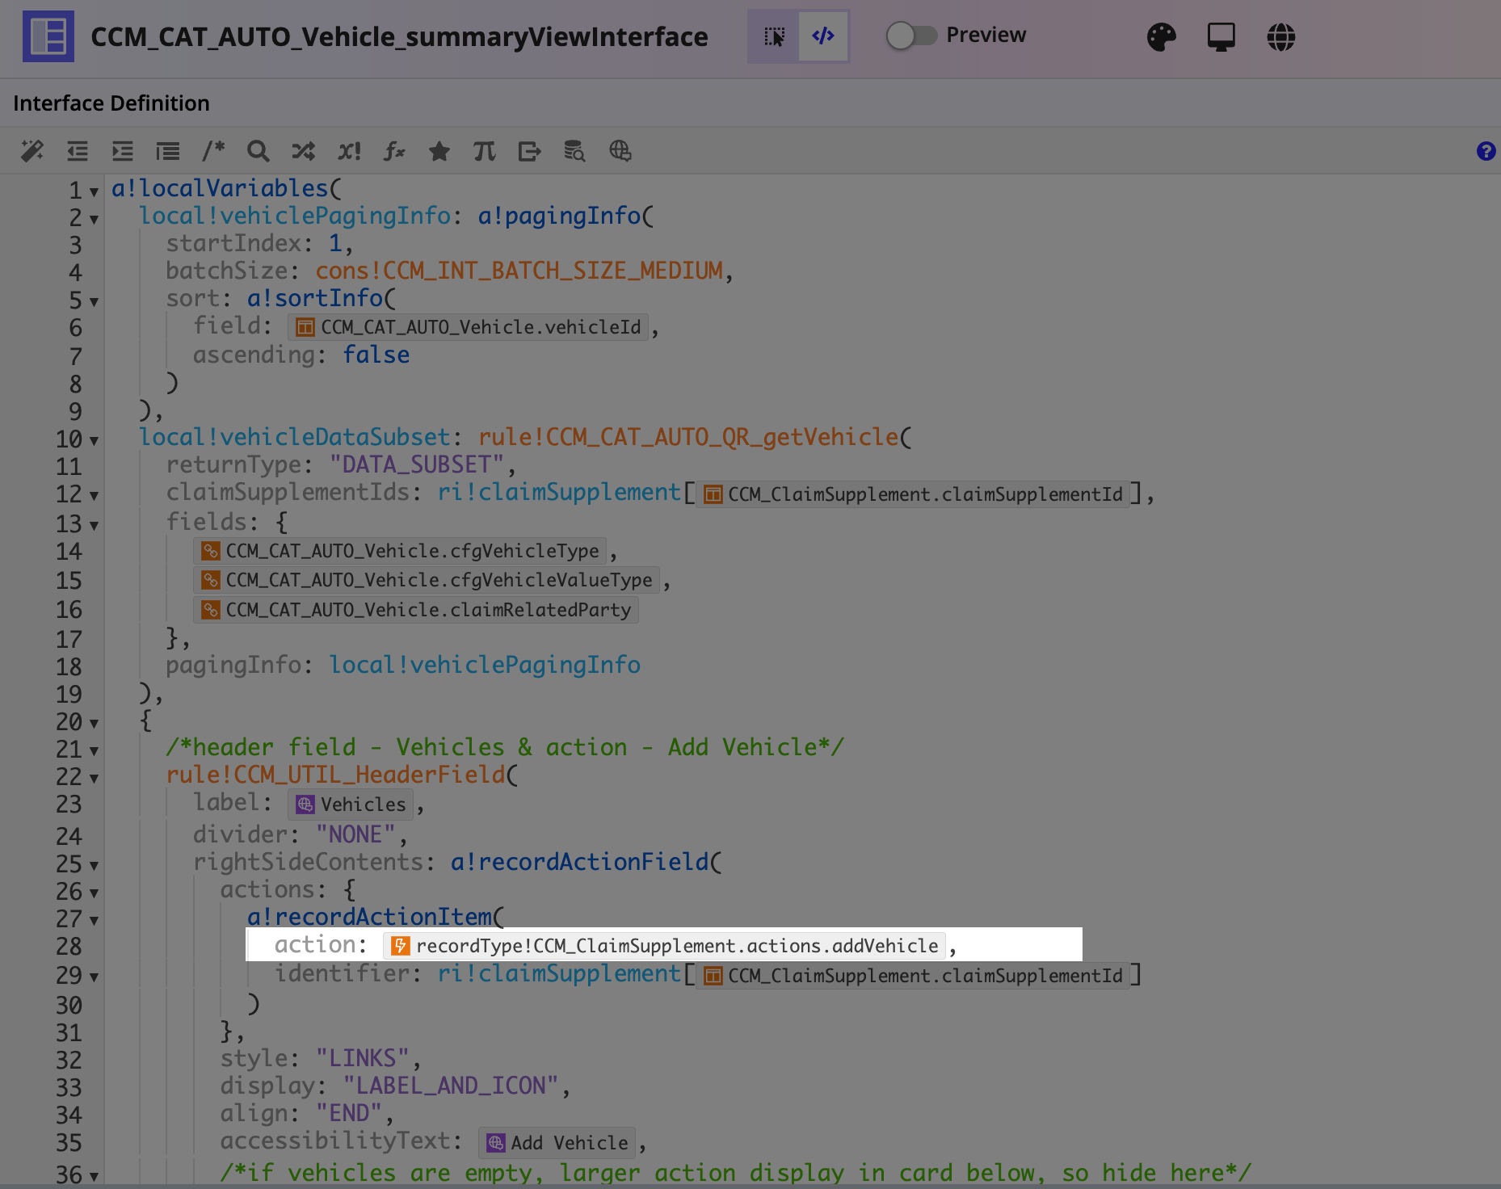Toggle comment with the /* icon
1501x1189 pixels.
coord(213,151)
